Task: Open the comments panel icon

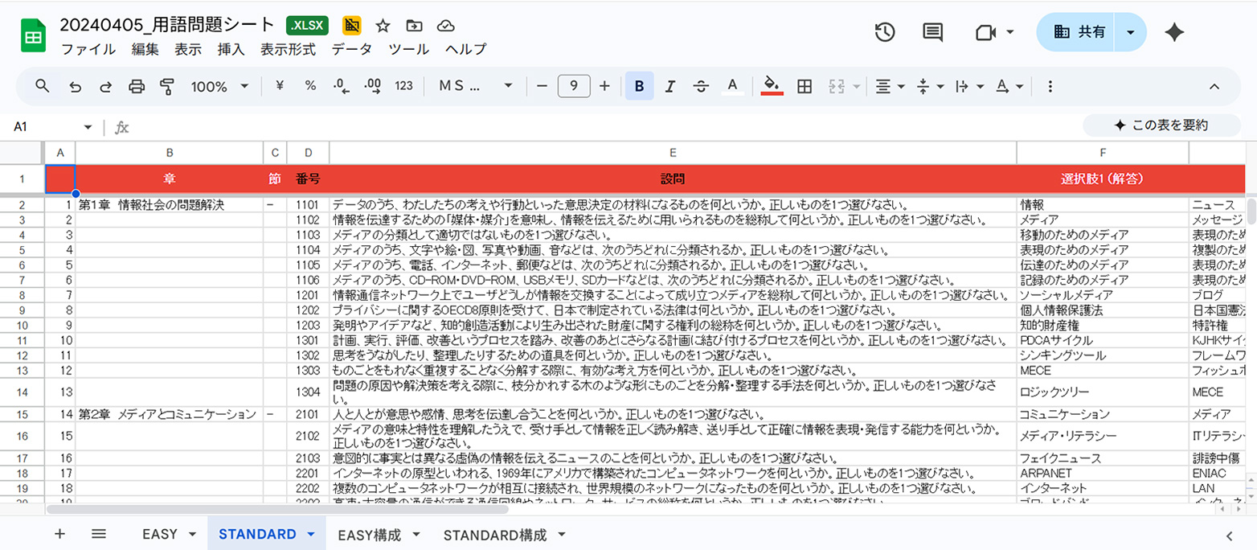Action: click(x=932, y=32)
